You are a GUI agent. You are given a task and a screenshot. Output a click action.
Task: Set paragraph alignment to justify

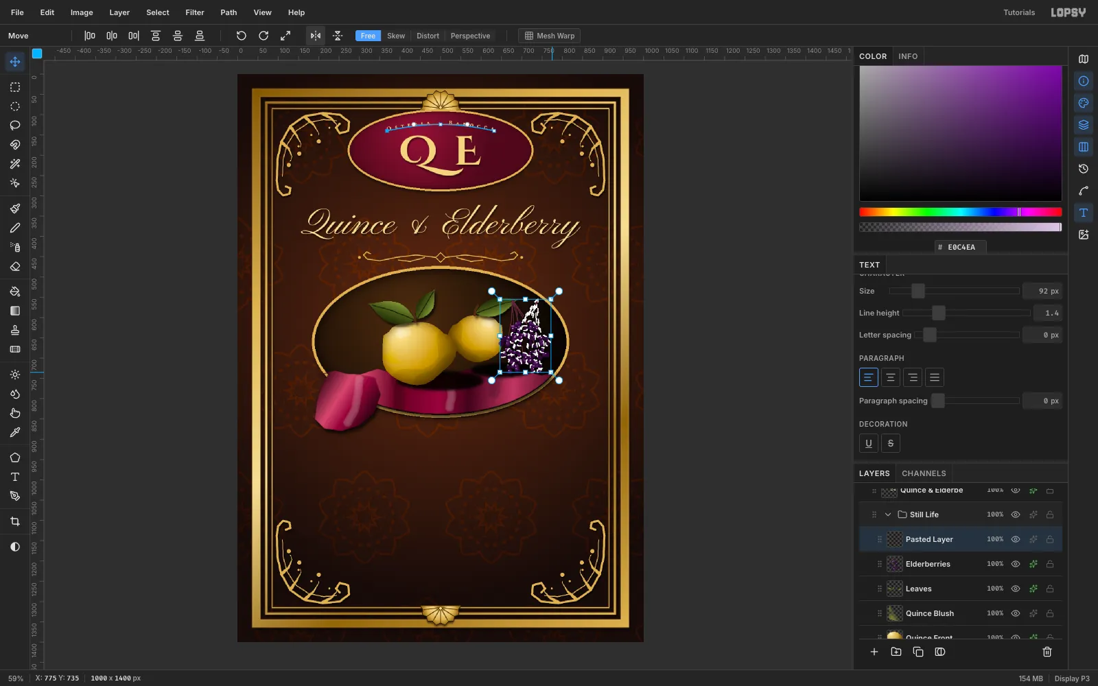coord(935,377)
